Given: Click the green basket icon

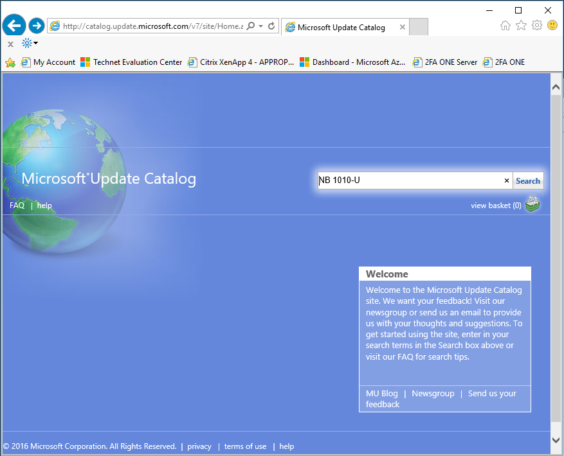Looking at the screenshot, I should 532,204.
